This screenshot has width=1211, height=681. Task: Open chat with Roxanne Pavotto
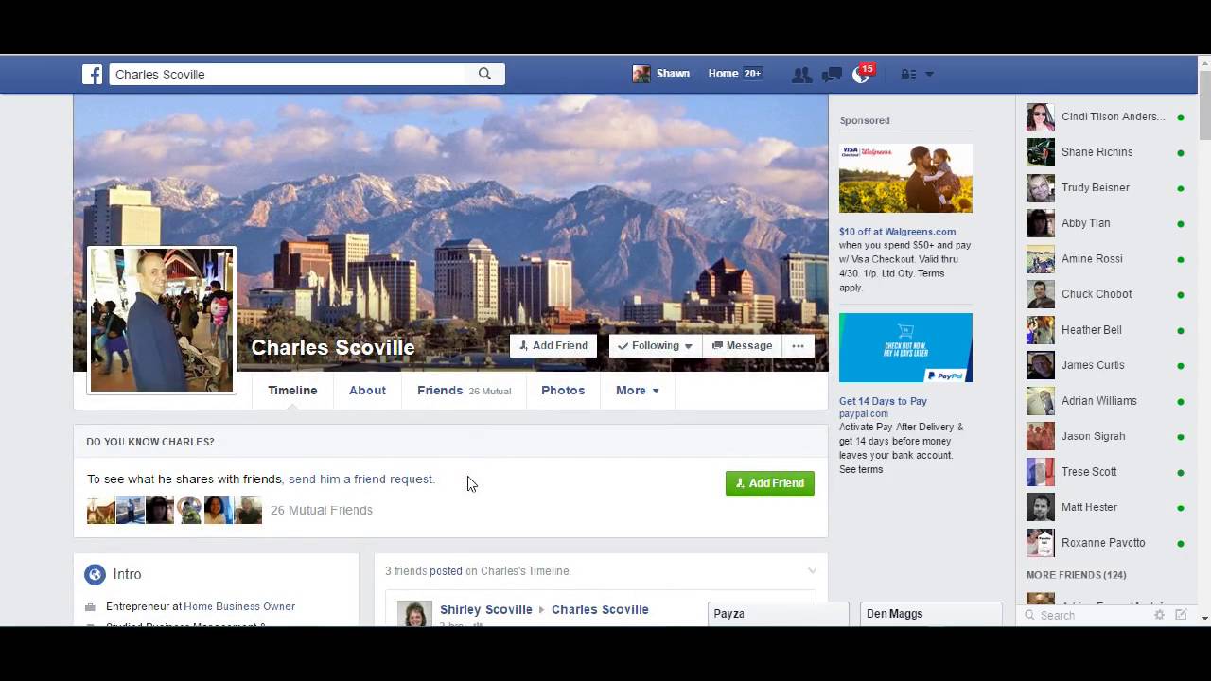pyautogui.click(x=1106, y=543)
